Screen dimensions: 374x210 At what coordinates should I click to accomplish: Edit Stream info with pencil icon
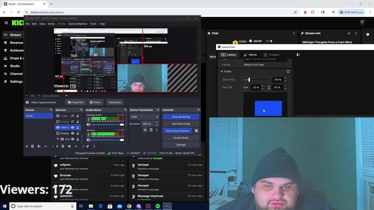[x=349, y=33]
